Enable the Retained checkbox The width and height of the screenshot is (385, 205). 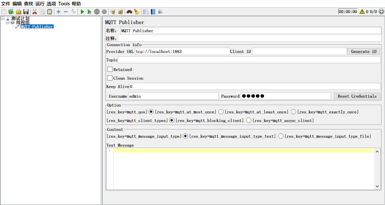[x=110, y=69]
